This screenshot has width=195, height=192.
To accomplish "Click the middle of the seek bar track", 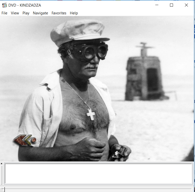I will tap(98, 189).
